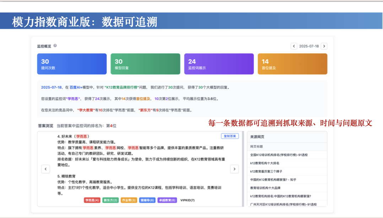This screenshot has height=218, width=383.
Task: Select the red 学而思(4) tag
Action: click(92, 200)
